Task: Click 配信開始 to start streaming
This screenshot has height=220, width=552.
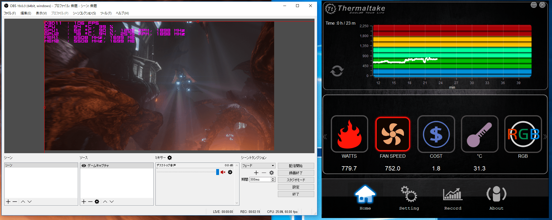Action: tap(296, 166)
